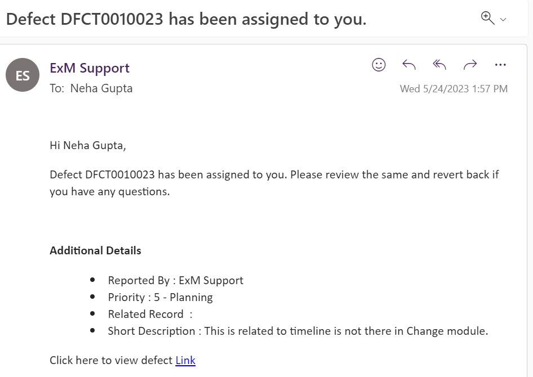Click the 'Priority : 5 - Planning' line
Image resolution: width=533 pixels, height=377 pixels.
tap(160, 297)
